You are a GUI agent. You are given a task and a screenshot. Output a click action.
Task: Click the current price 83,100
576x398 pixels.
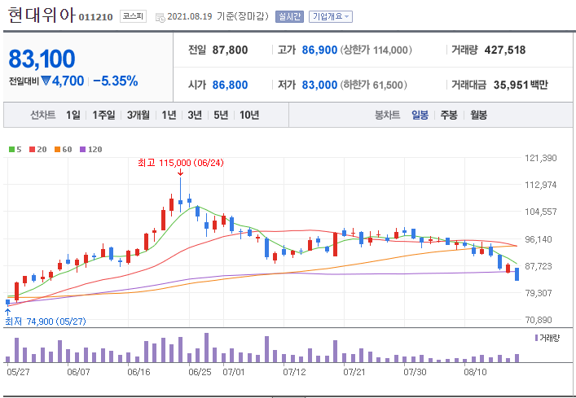(x=42, y=59)
